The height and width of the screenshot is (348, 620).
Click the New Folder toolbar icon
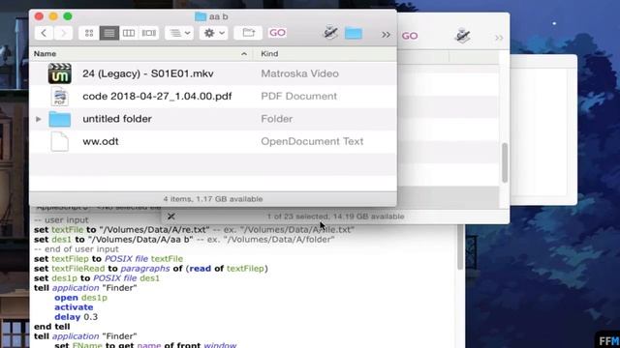pyautogui.click(x=248, y=33)
